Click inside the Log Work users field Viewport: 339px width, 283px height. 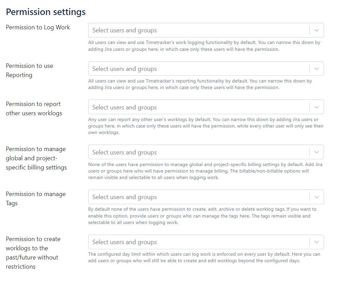point(170,30)
